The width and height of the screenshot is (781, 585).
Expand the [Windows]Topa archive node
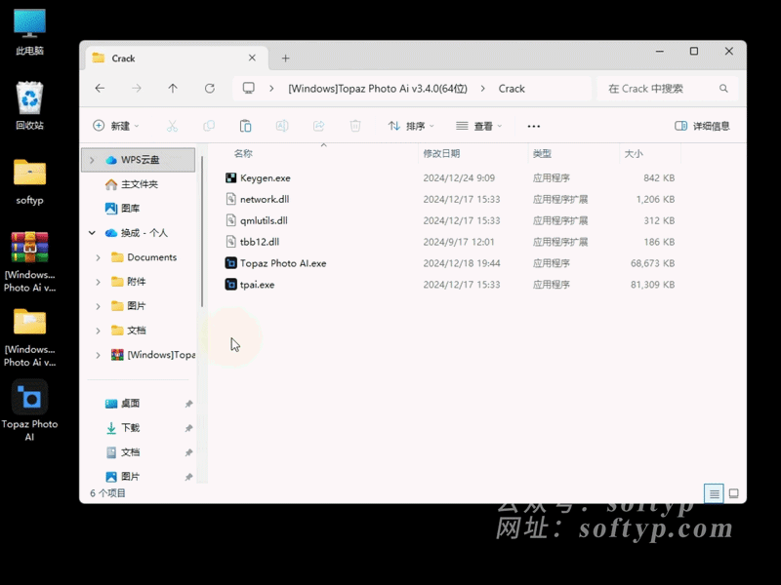pos(99,355)
